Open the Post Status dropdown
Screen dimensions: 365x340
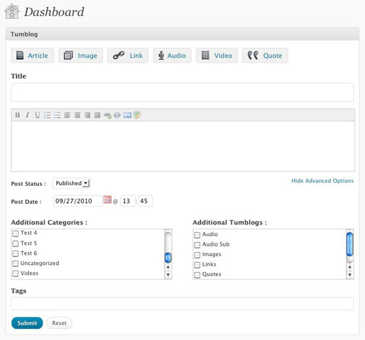coord(72,183)
